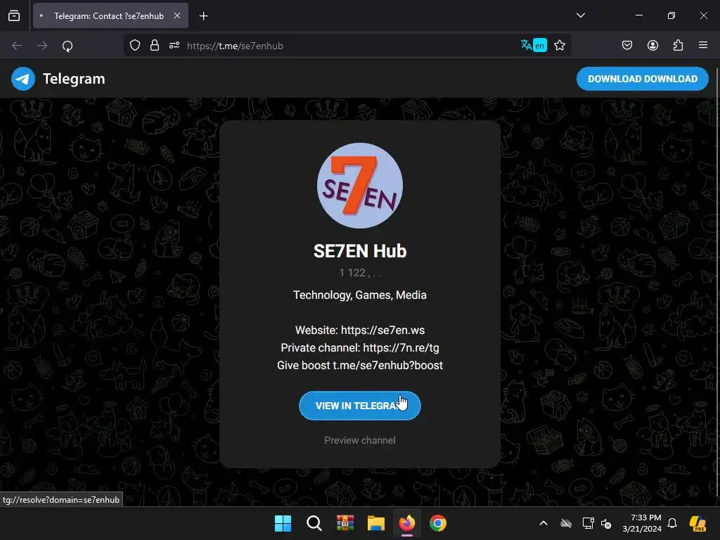
Task: Open the page translation icon
Action: 534,45
